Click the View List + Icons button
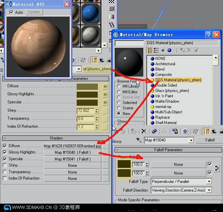Screen dimensions: 223x212 click(x=156, y=50)
